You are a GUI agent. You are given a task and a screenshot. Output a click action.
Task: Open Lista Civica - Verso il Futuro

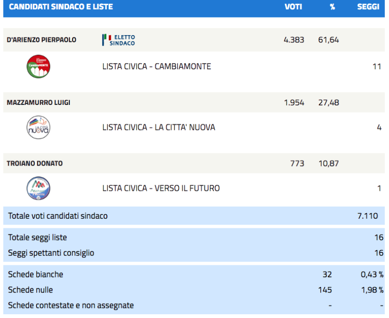click(161, 188)
